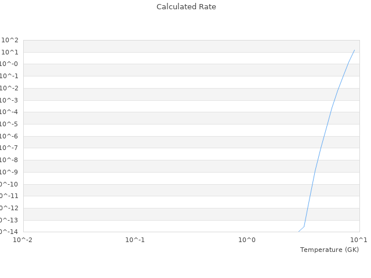The image size is (371, 278).
Task: Click the 10^1 label on the vertical axis
Action: point(10,52)
